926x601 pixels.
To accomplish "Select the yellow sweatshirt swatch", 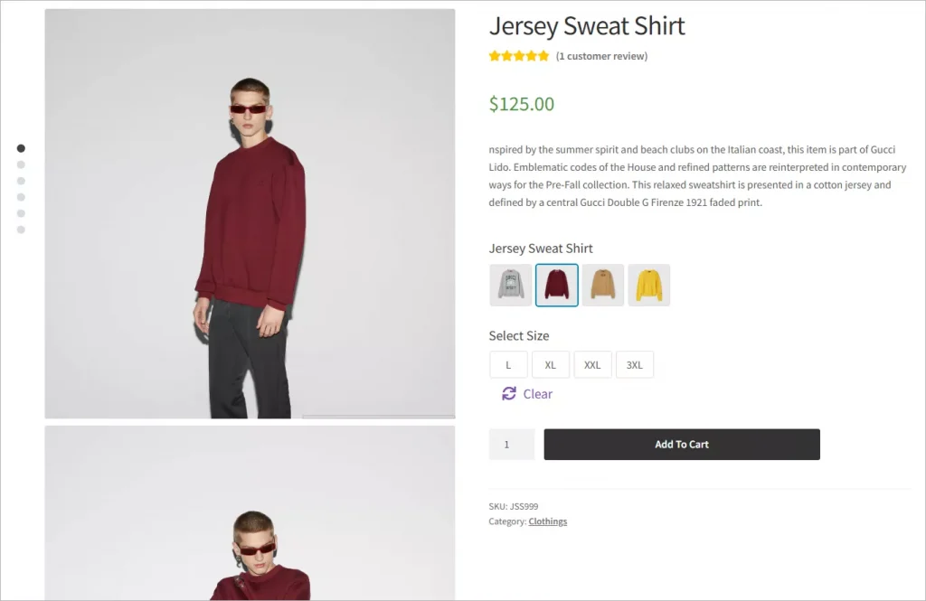I will [648, 284].
